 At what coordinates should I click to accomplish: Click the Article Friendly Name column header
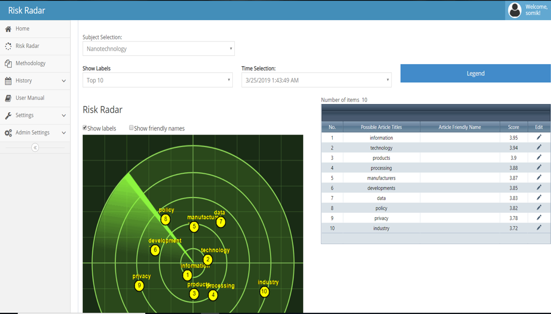460,127
